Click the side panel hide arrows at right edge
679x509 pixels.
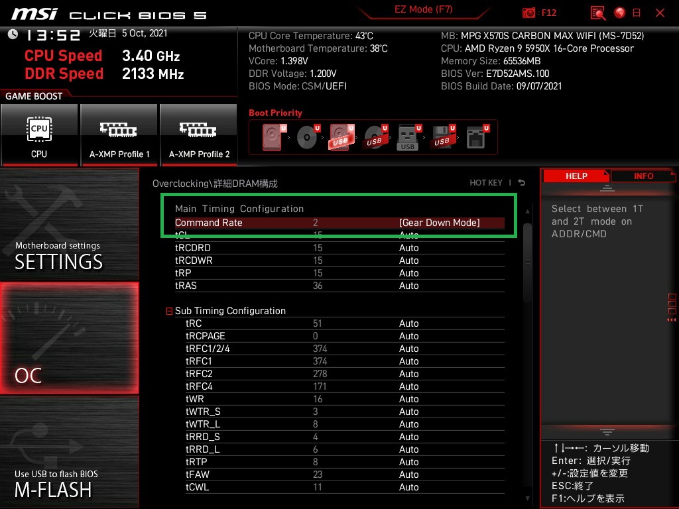point(671,320)
